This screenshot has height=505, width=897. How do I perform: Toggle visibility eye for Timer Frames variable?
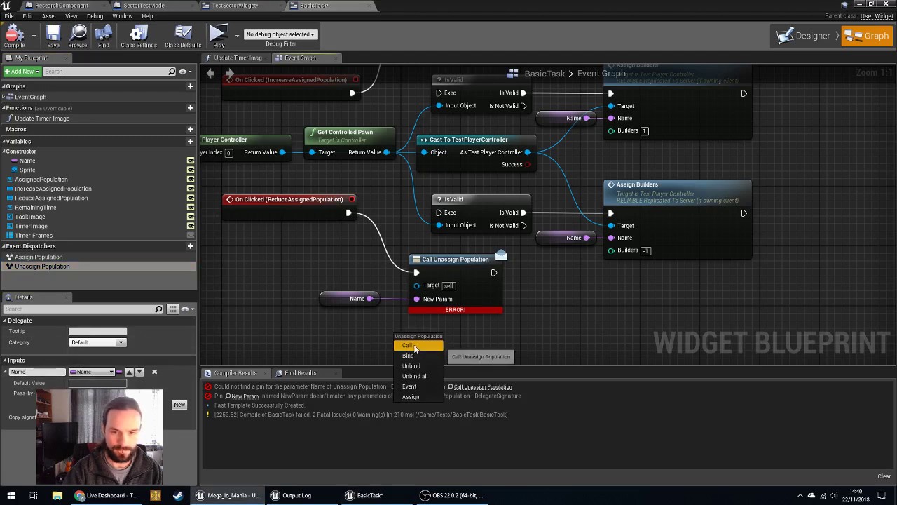point(190,236)
